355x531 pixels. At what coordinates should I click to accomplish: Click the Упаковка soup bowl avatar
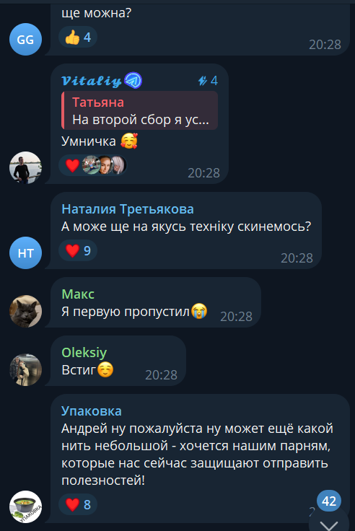point(25,506)
